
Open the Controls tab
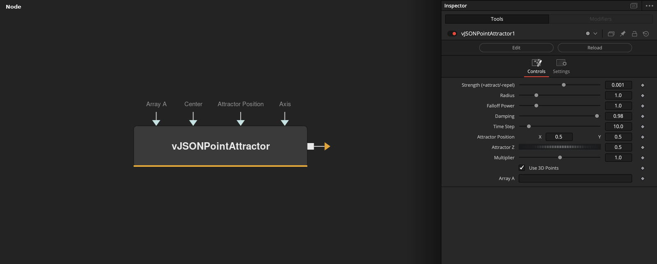tap(536, 67)
